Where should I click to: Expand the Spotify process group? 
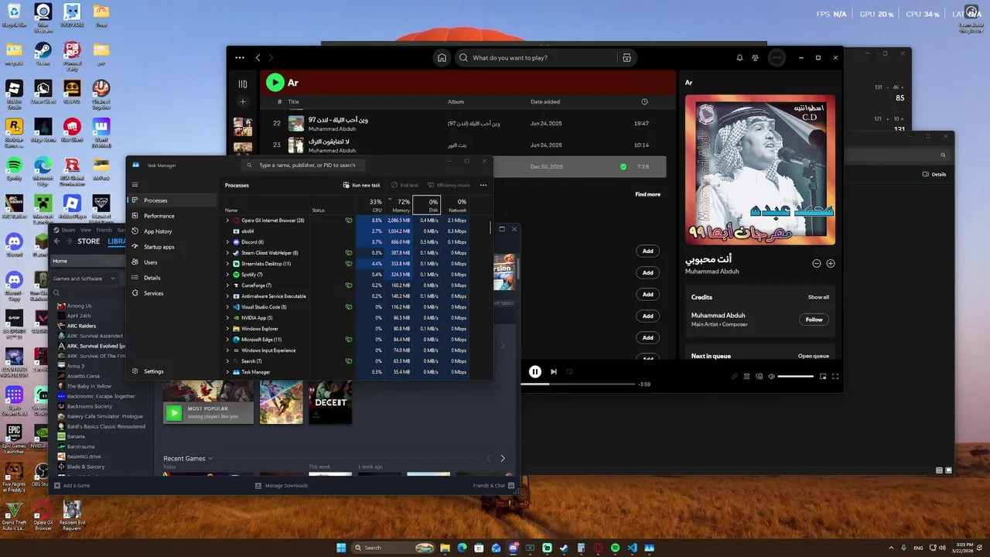[227, 275]
